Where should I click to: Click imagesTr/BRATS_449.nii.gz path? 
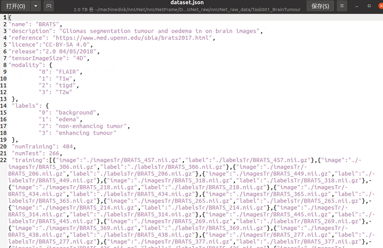pos(283,174)
